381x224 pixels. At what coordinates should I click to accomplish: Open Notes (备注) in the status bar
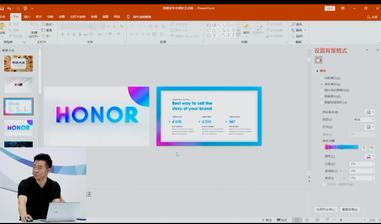click(x=267, y=220)
